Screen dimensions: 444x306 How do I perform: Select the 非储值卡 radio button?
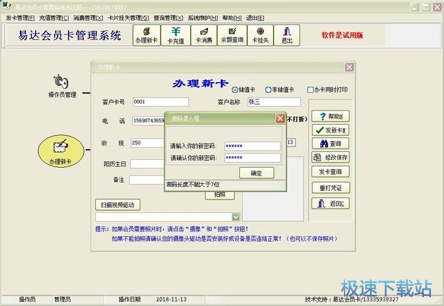268,90
